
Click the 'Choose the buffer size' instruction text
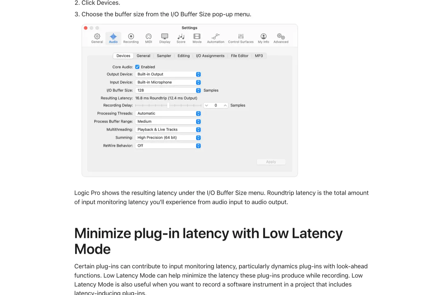166,14
